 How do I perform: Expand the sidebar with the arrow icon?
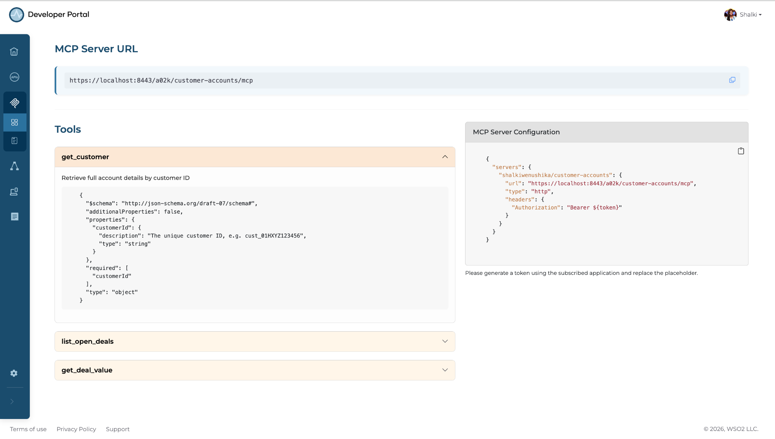(x=12, y=402)
